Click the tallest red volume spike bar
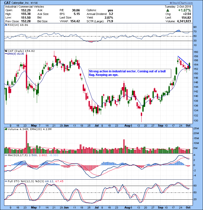This screenshot has width=203, height=210. [x=26, y=142]
